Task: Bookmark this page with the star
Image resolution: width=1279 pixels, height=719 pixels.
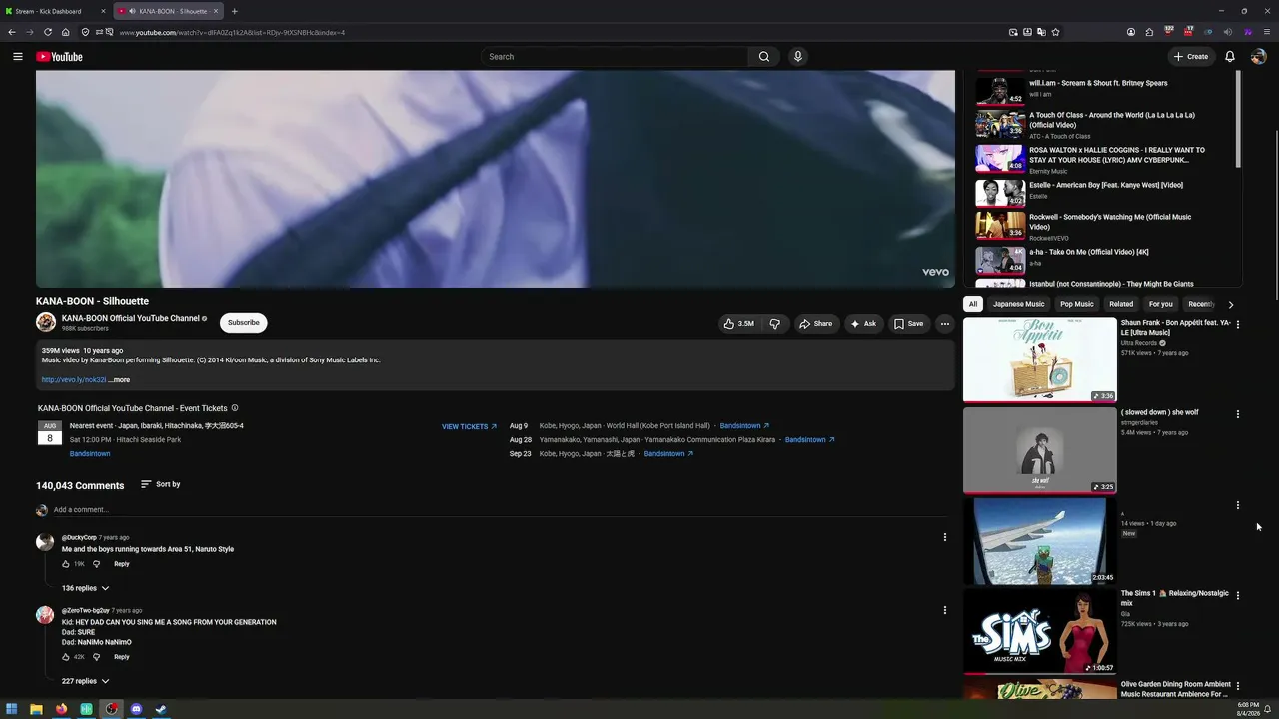Action: (1055, 32)
